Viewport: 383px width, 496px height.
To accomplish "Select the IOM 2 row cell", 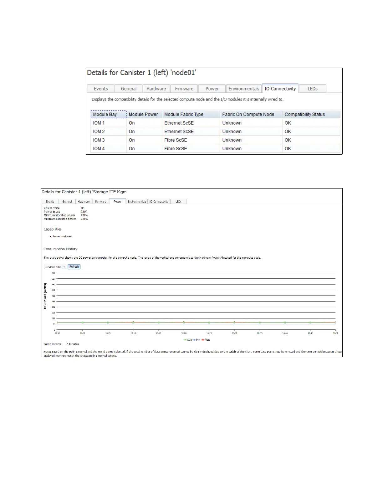I will [x=109, y=132].
